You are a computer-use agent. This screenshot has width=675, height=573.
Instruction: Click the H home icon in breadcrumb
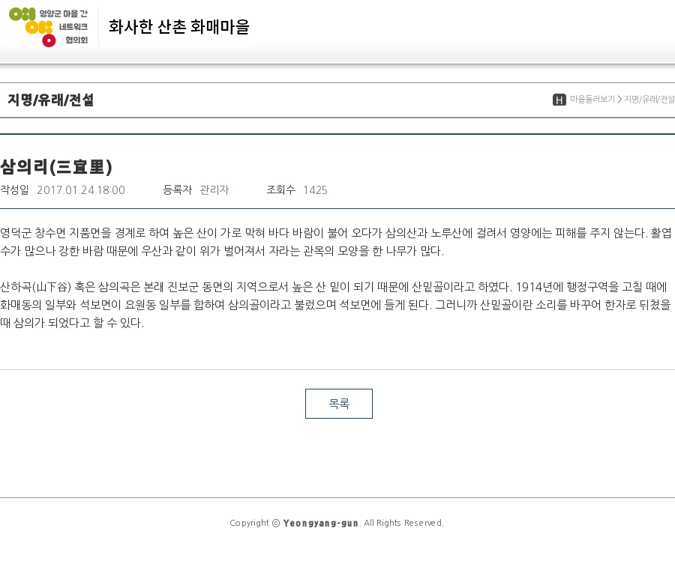tap(559, 100)
